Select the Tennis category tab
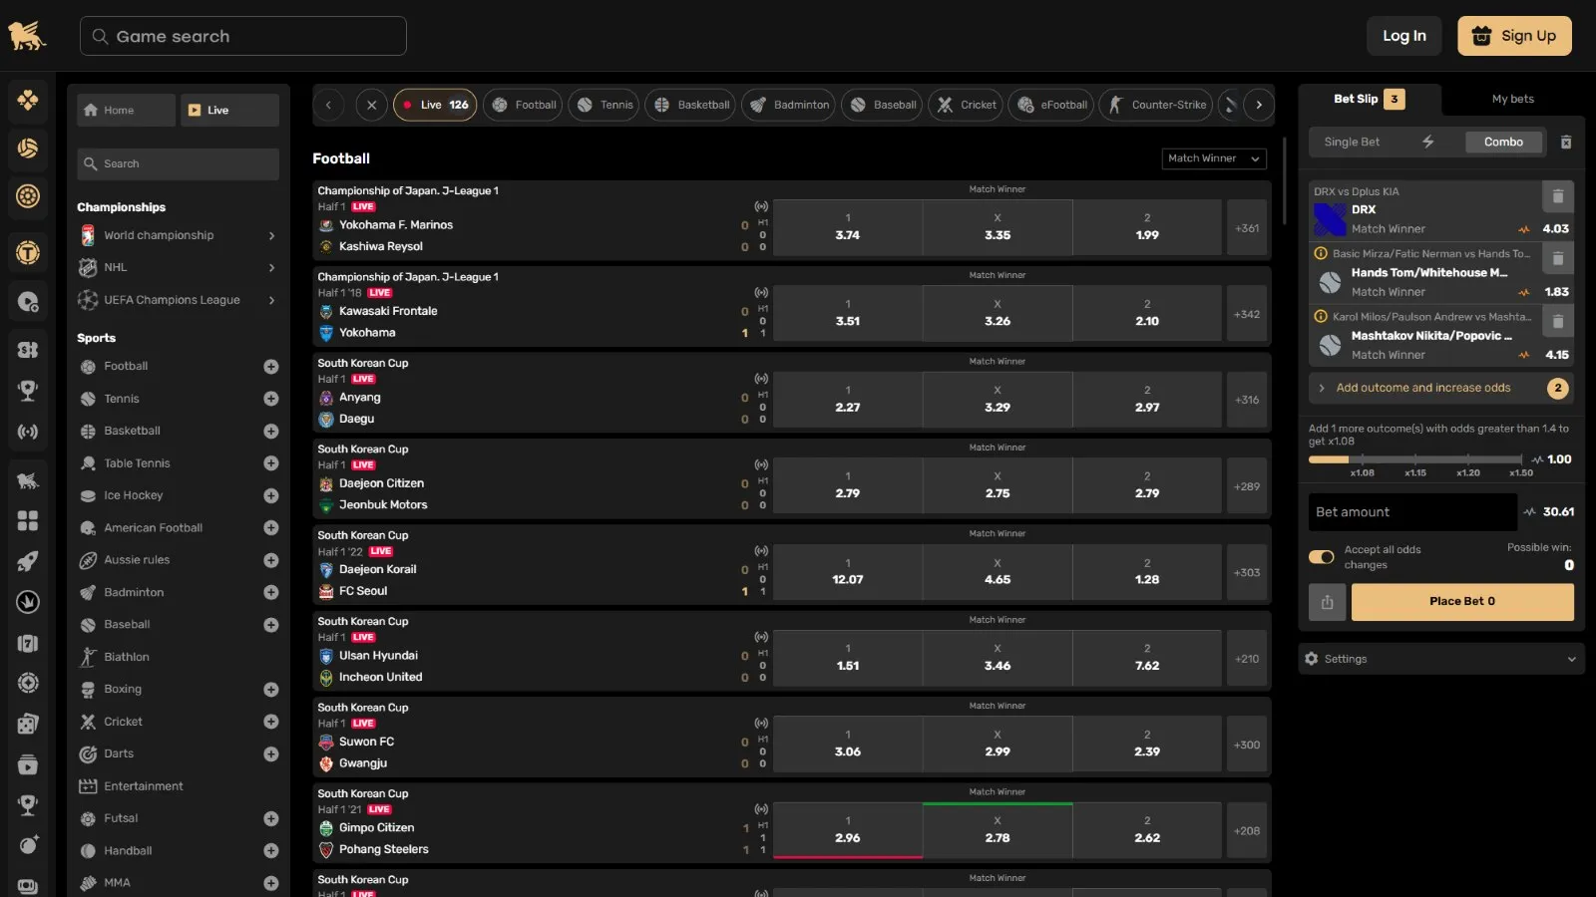Image resolution: width=1596 pixels, height=897 pixels. pos(604,105)
